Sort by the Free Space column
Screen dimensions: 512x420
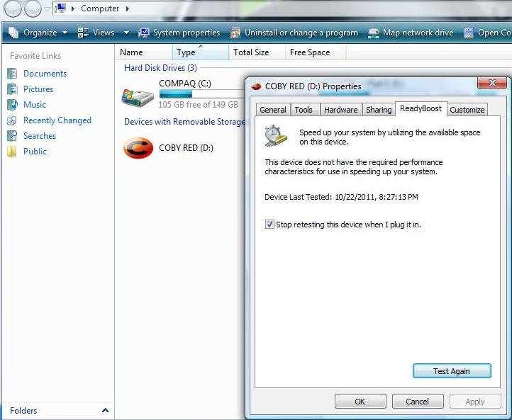click(316, 52)
